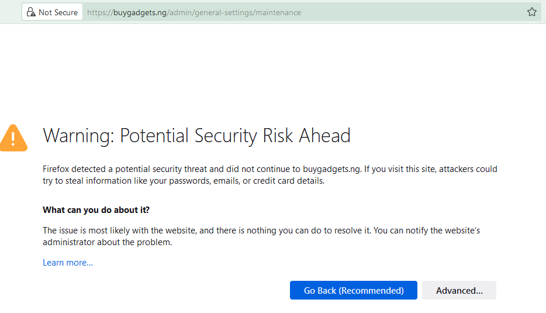546x313 pixels.
Task: Click the orange warning triangle icon
Action: click(x=12, y=137)
